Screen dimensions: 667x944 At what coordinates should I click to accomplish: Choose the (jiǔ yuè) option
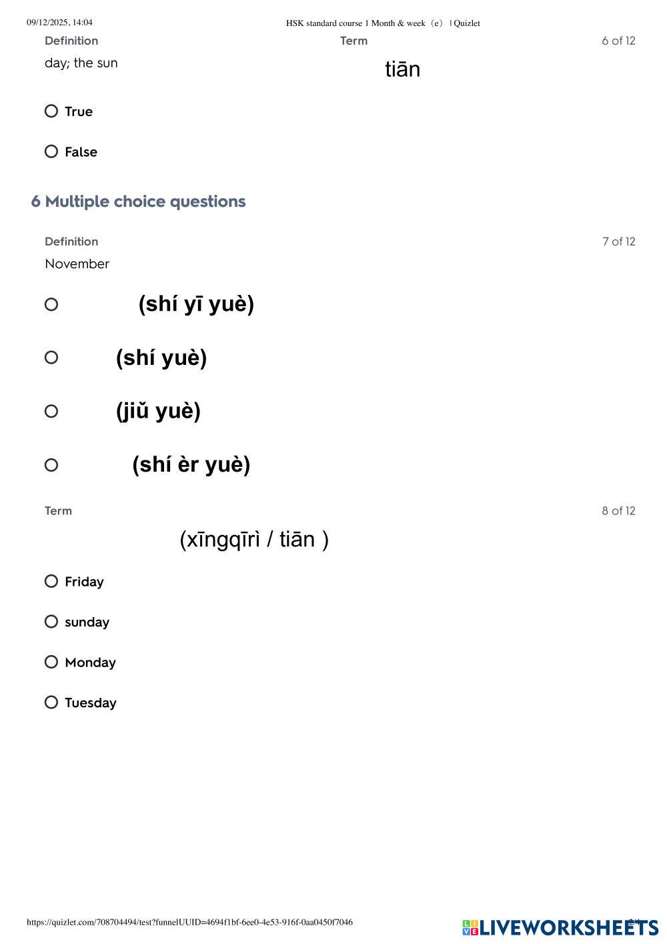click(x=51, y=411)
